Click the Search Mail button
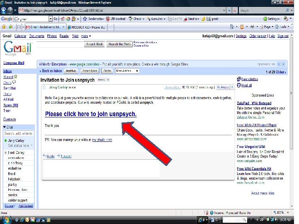Viewport: 299px width, 224px height. [x=94, y=44]
